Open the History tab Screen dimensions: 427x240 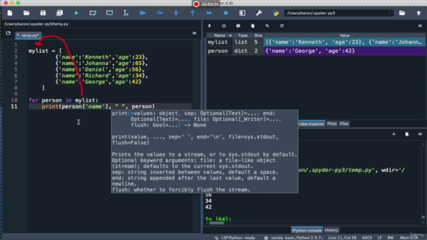coord(332,230)
